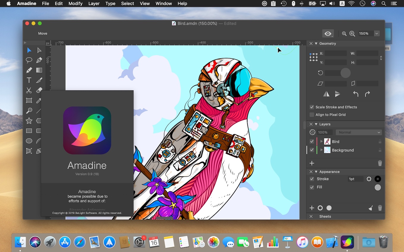Select the Ellipse tool
Screen dimensions: 404x252
tap(29, 141)
